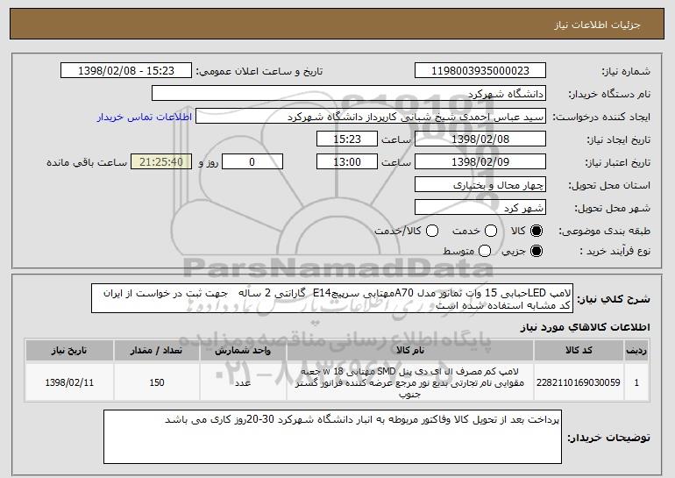Click the شماره نیاز field 1198003935000023
The image size is (675, 478).
[x=480, y=71]
